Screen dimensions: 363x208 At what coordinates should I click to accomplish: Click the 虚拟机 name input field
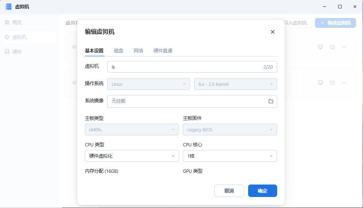(184, 67)
